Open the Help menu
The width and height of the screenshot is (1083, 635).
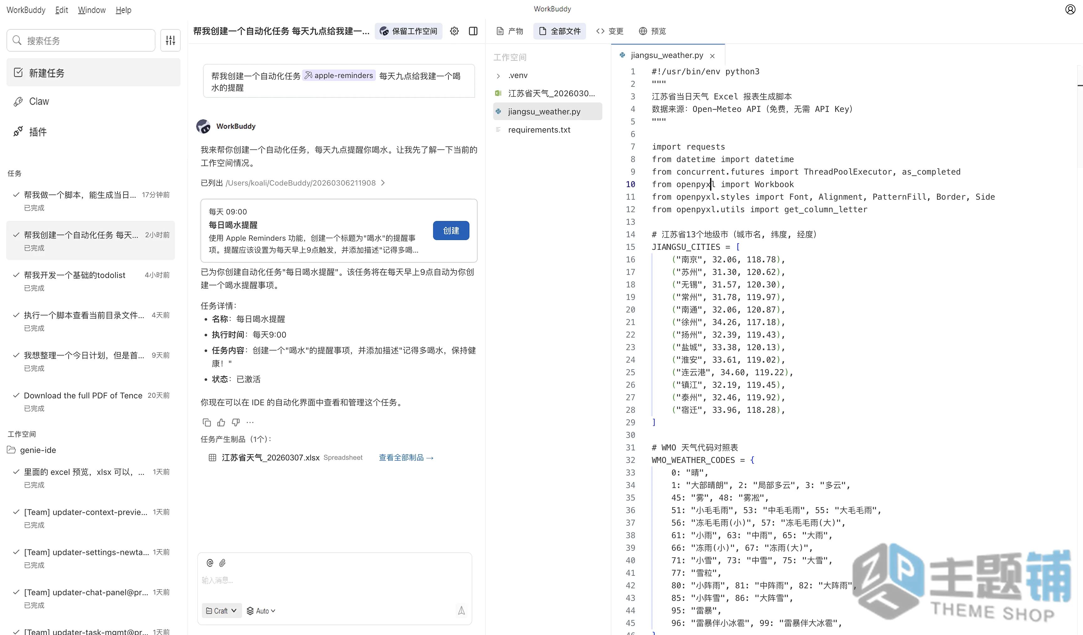coord(123,10)
